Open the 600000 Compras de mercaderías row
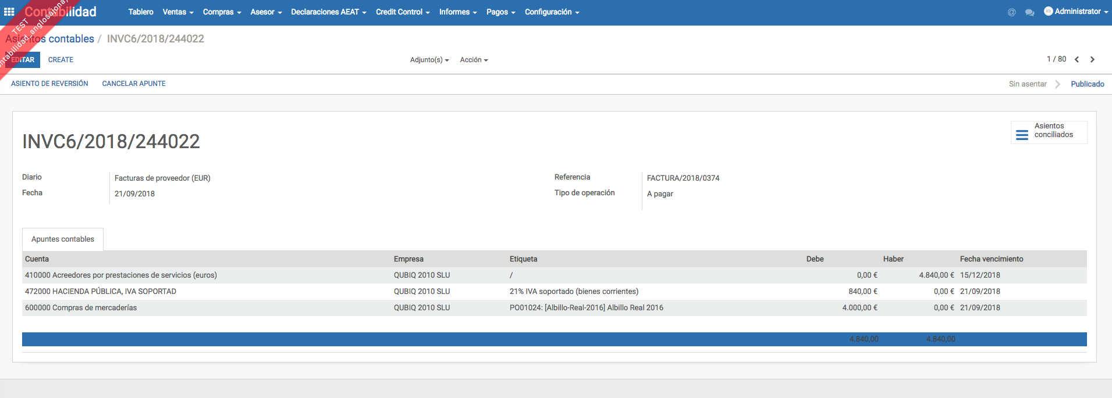Screen dimensions: 1112x398 pyautogui.click(x=81, y=308)
